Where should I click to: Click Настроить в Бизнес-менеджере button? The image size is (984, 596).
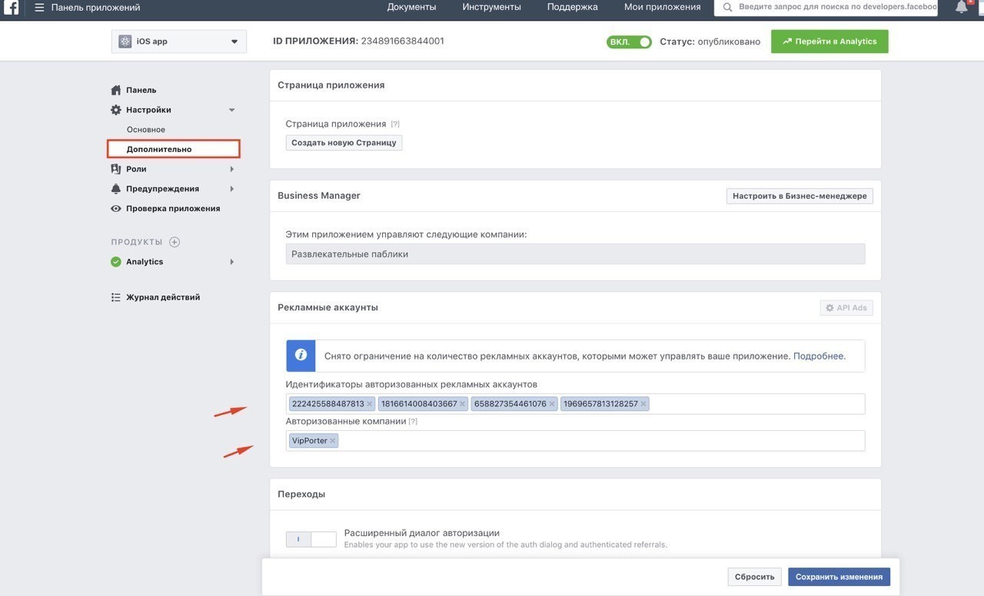[x=799, y=196]
